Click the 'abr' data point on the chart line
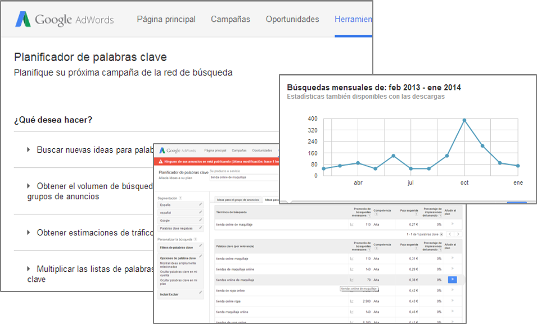This screenshot has height=324, width=537. tap(358, 163)
